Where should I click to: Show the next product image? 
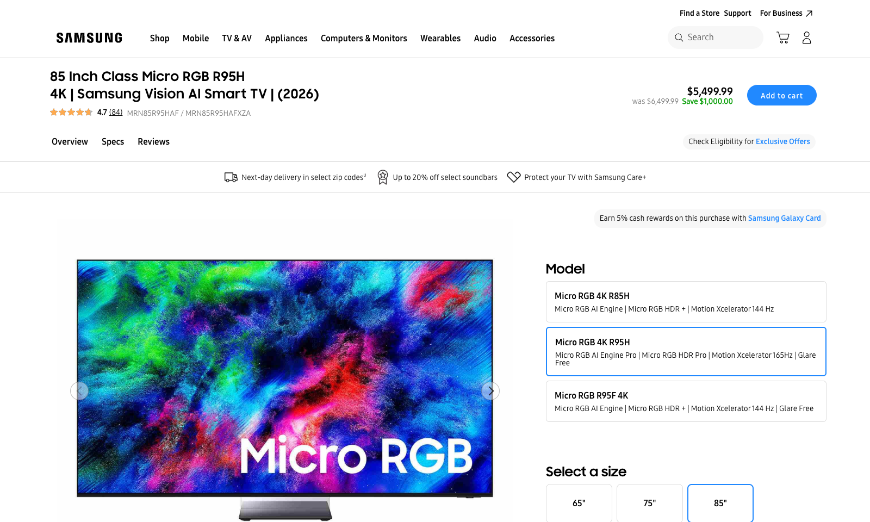(490, 391)
